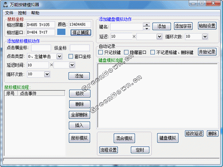The height and width of the screenshot is (167, 223).
Task: Click the keyboard 延迟 value field
Action: pos(122,37)
